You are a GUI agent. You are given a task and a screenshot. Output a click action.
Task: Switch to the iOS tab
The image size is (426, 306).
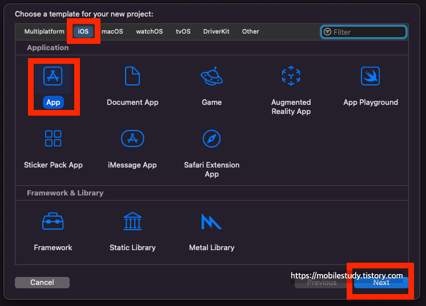click(x=83, y=31)
